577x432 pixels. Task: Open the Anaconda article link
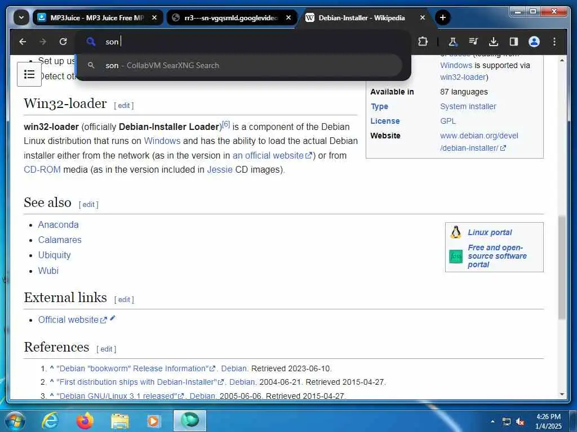[58, 225]
